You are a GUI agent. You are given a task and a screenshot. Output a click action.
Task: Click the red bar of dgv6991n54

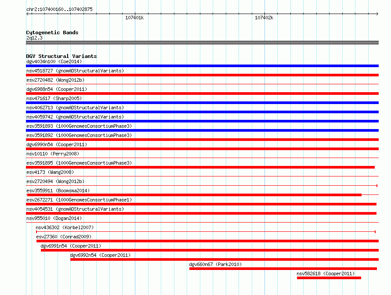(210, 250)
